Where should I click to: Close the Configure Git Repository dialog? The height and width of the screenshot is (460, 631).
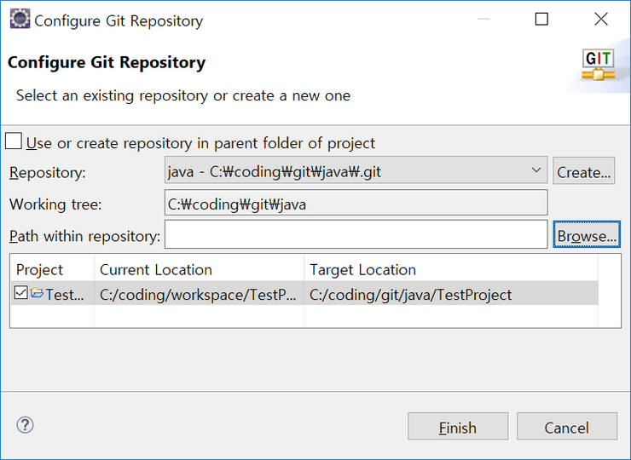pos(600,20)
